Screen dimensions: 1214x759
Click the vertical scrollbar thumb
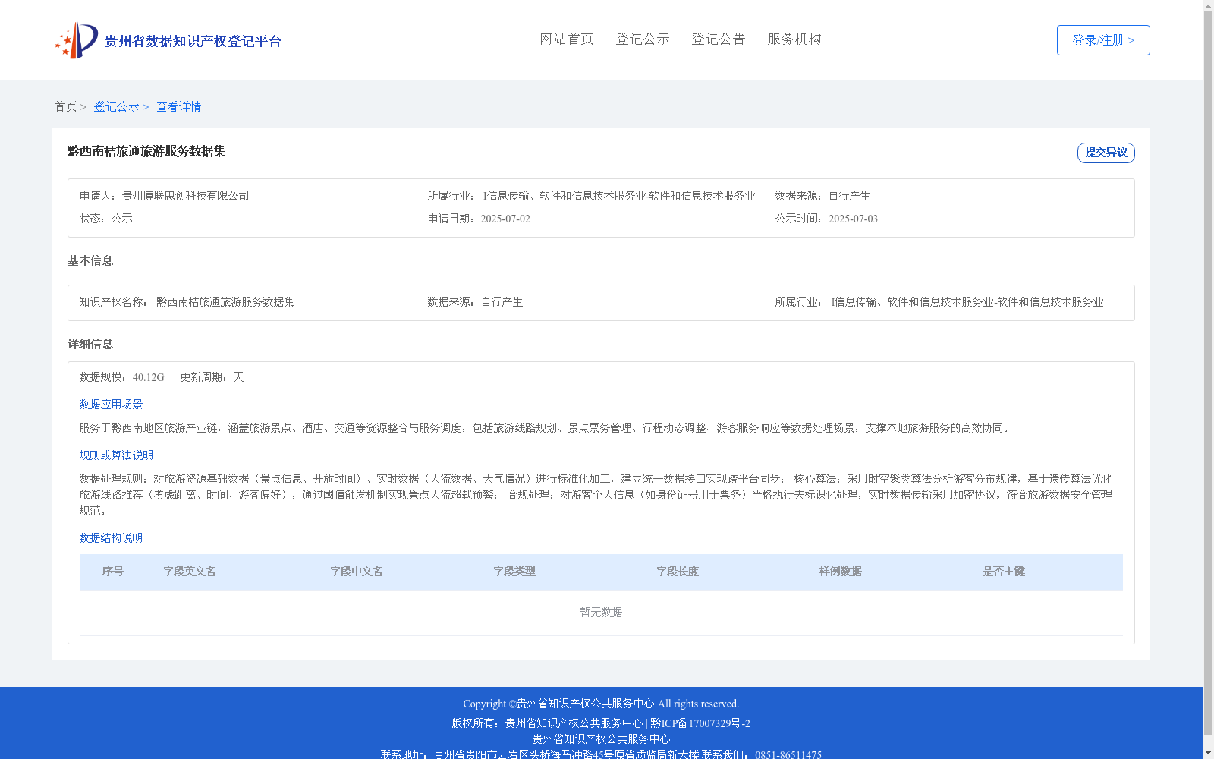click(1209, 373)
